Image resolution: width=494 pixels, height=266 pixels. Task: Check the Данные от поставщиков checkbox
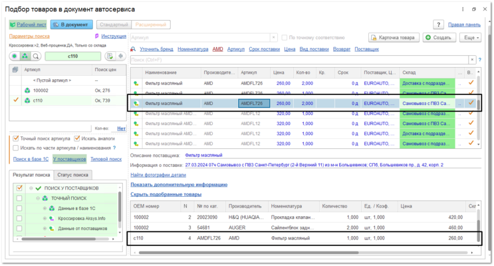19,229
